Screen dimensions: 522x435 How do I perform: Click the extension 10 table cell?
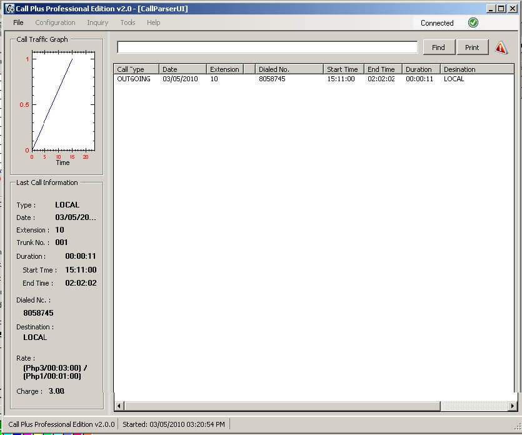(x=214, y=79)
